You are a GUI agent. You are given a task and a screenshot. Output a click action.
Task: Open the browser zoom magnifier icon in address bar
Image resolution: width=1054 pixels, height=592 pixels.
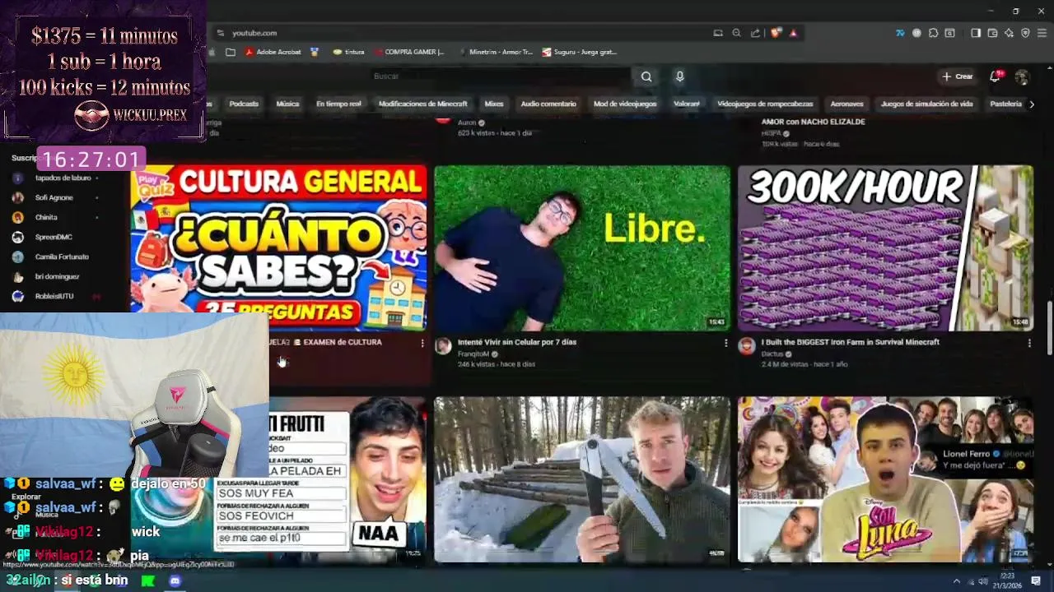[736, 33]
